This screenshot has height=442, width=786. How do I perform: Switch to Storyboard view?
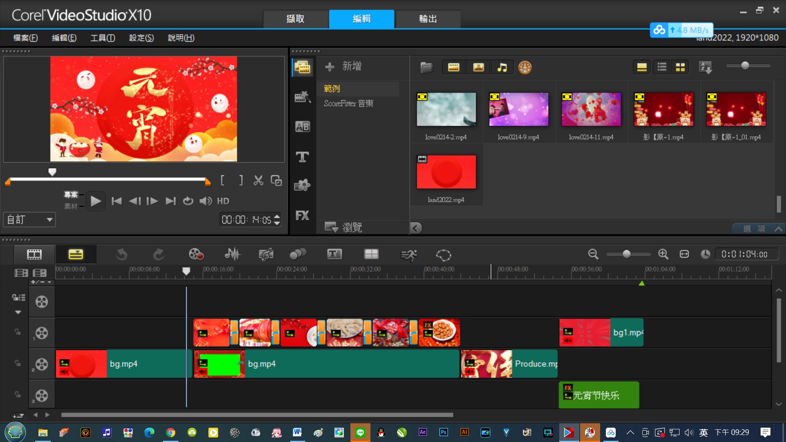tap(34, 255)
